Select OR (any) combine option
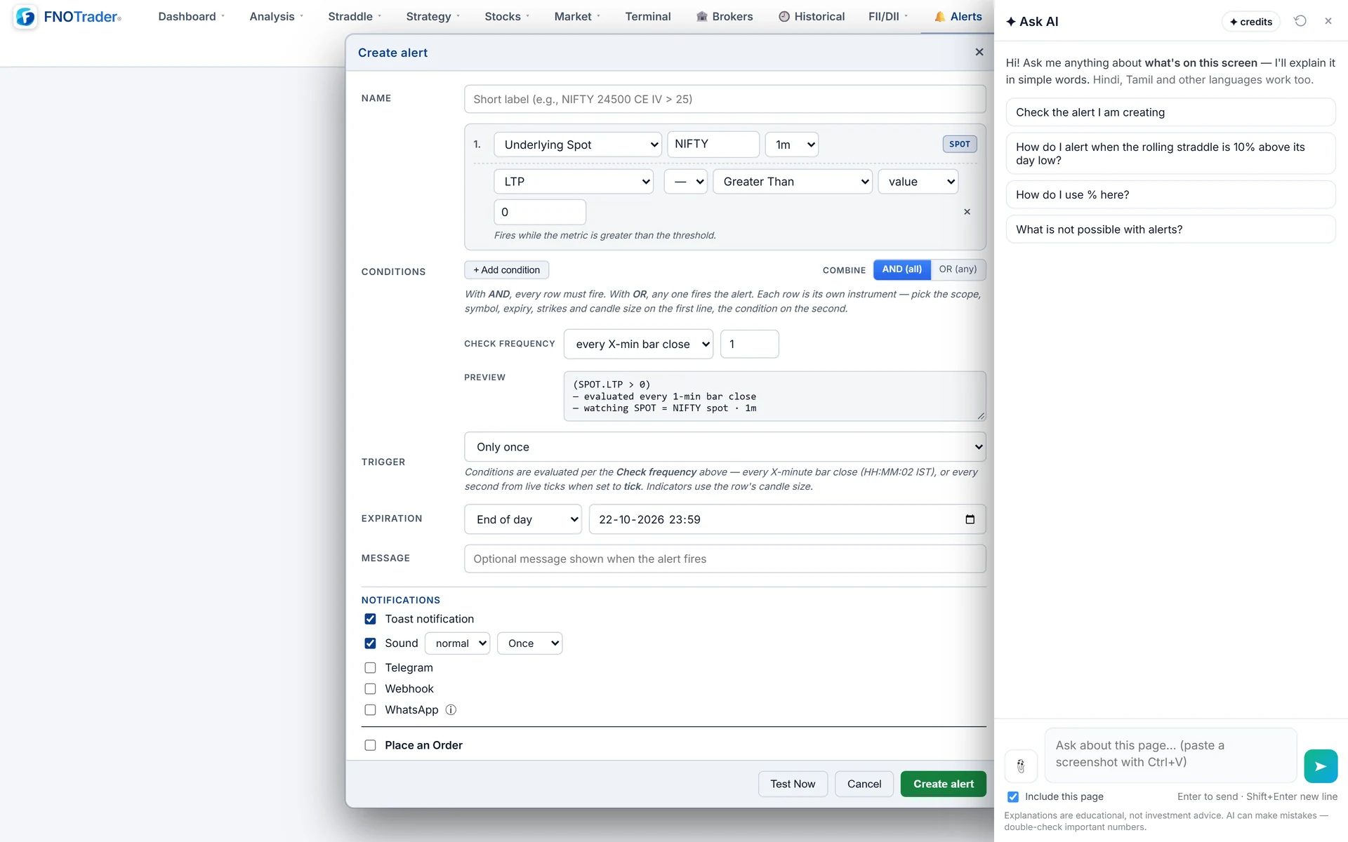Viewport: 1348px width, 842px height. [x=958, y=269]
